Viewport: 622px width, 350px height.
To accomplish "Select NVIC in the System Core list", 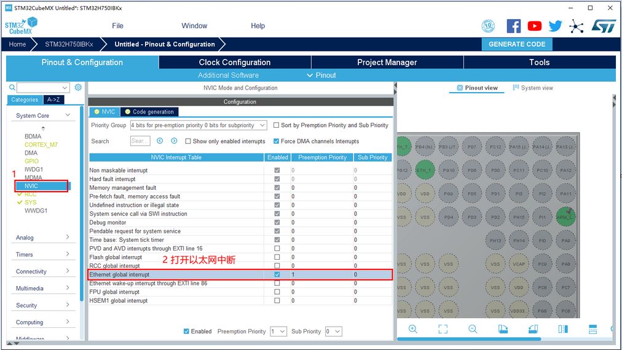I will (32, 186).
